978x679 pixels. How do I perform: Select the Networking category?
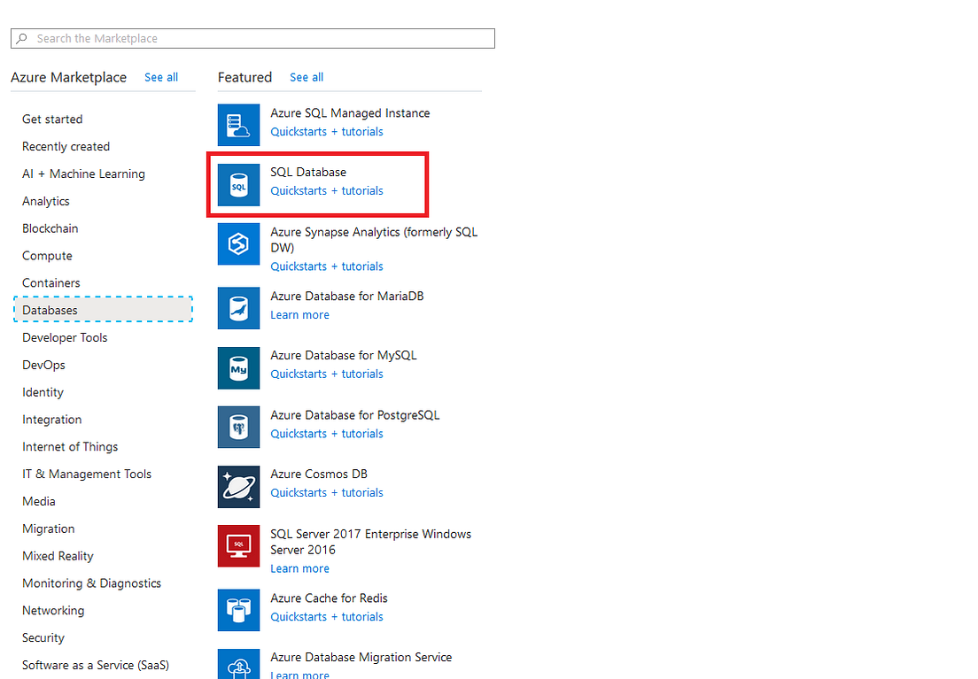(x=53, y=610)
